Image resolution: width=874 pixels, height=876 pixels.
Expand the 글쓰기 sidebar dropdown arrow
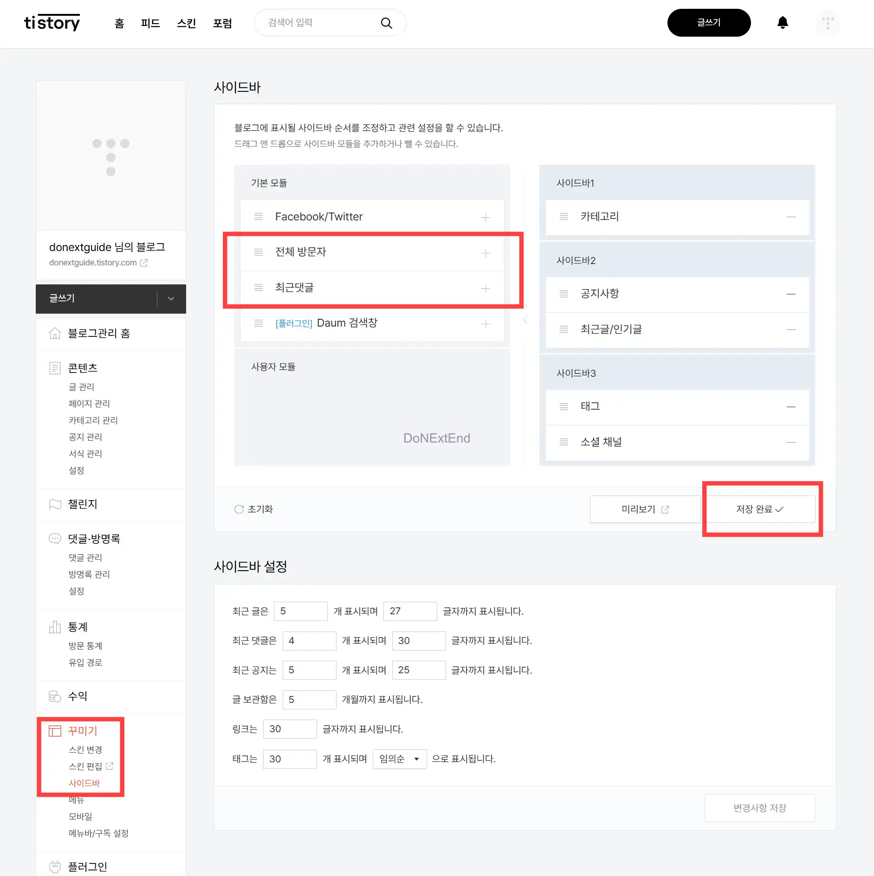point(171,299)
